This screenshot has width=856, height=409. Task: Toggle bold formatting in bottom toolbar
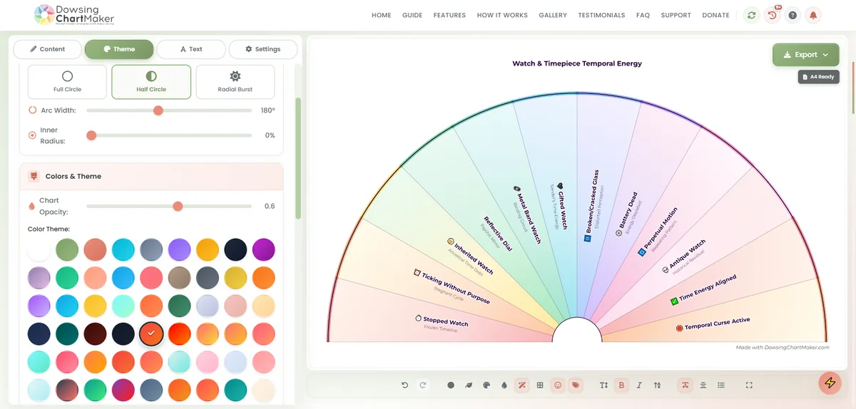[621, 385]
